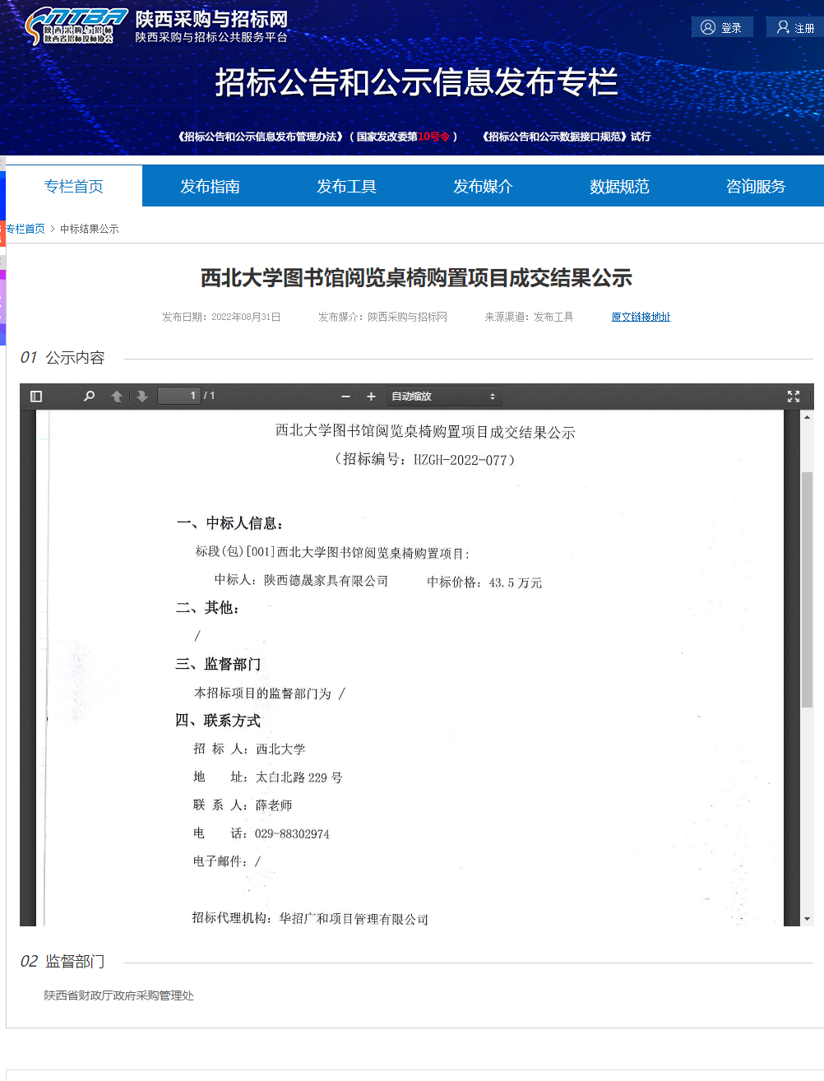This screenshot has width=824, height=1081.
Task: Click the 登录 login button
Action: 721,27
